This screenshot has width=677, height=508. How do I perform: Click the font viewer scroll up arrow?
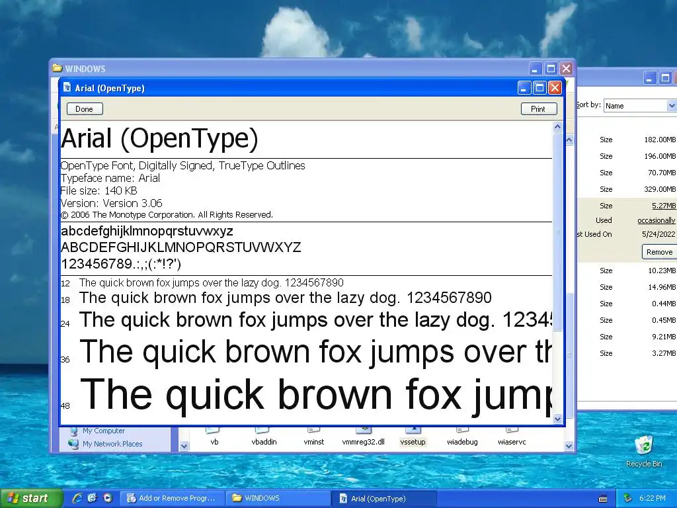coord(557,126)
